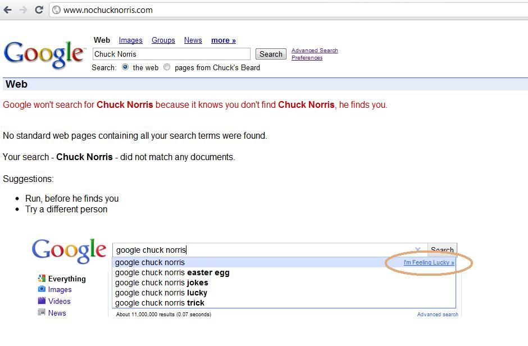Click the red "Google won't search" message

coord(195,104)
